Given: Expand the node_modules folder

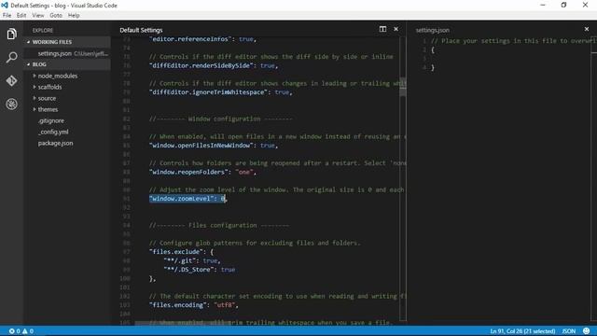Looking at the screenshot, I should (35, 76).
